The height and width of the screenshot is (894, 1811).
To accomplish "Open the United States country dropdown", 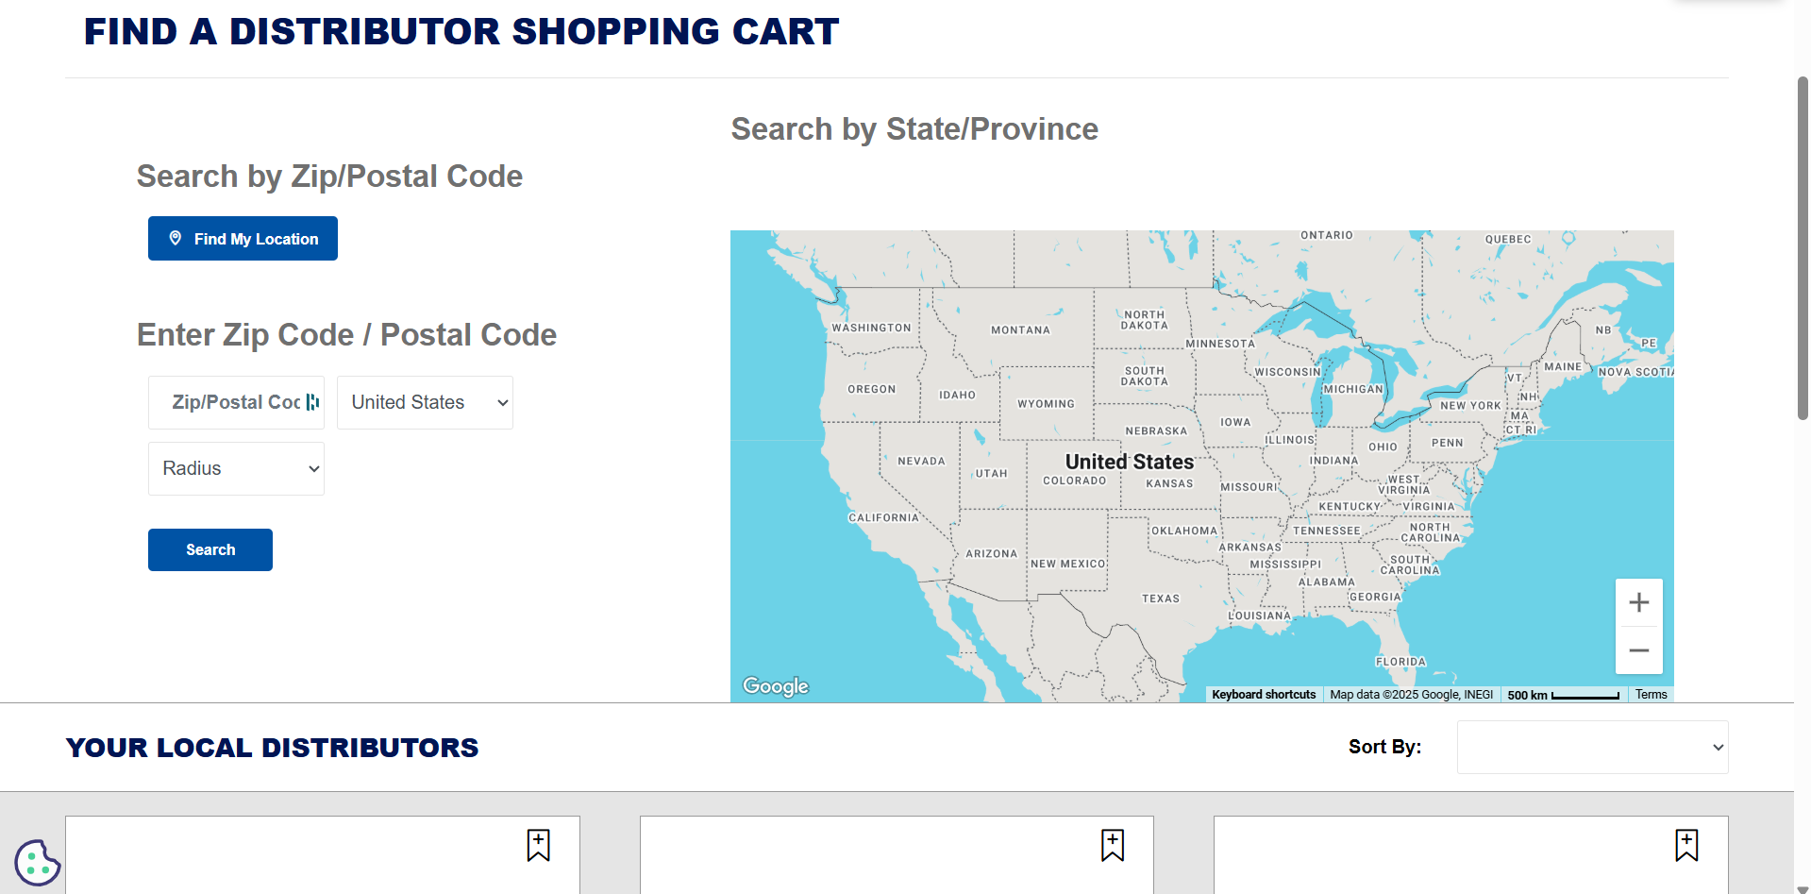I will coord(425,402).
